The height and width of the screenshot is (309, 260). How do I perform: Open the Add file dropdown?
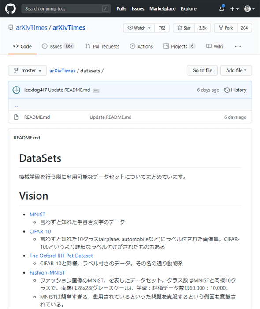pyautogui.click(x=236, y=70)
